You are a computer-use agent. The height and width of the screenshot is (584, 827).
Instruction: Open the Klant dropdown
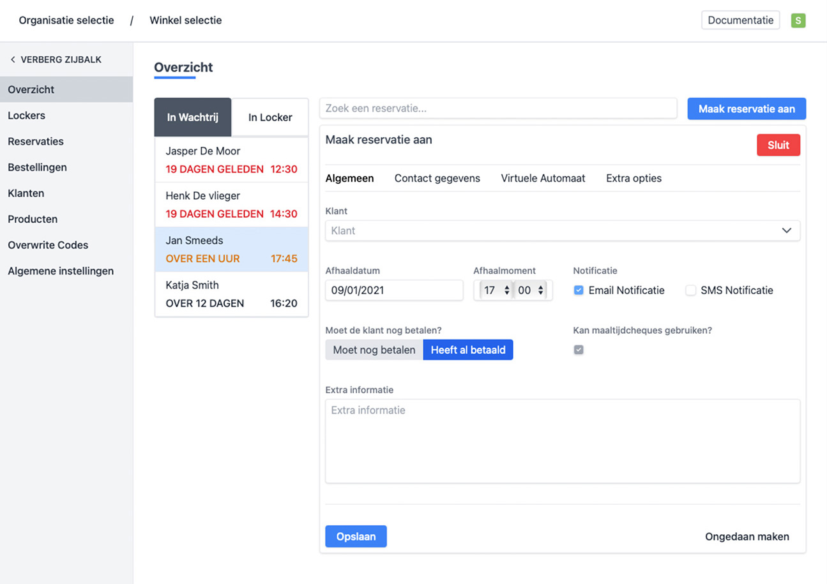(x=562, y=230)
